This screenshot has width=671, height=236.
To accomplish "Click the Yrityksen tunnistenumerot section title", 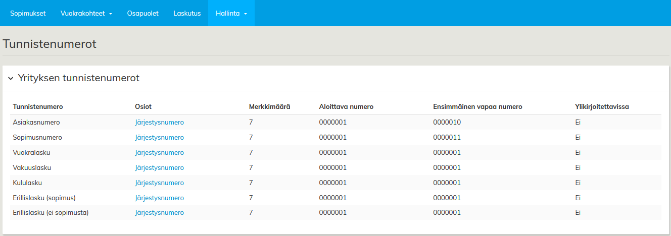I will tap(78, 78).
